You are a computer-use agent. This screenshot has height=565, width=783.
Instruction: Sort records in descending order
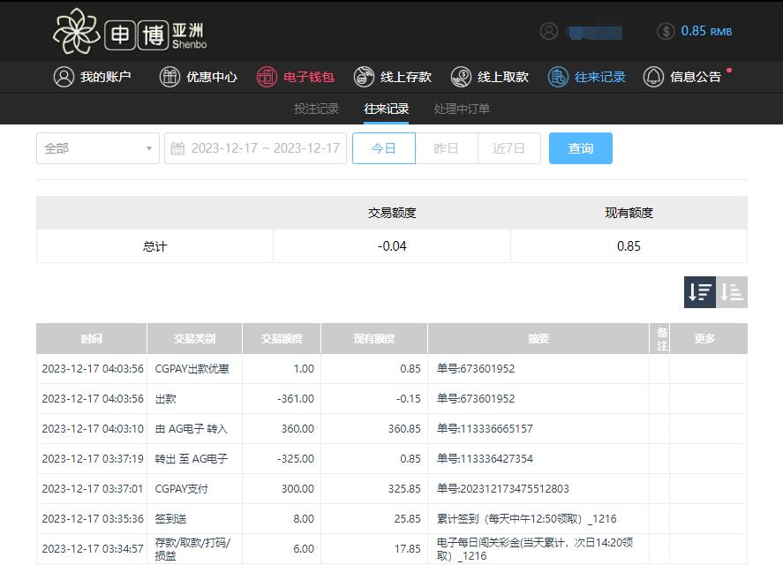click(700, 292)
